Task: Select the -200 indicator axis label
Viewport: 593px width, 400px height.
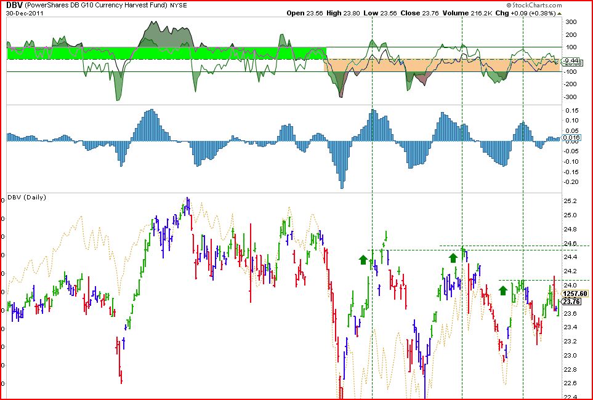Action: (x=570, y=84)
